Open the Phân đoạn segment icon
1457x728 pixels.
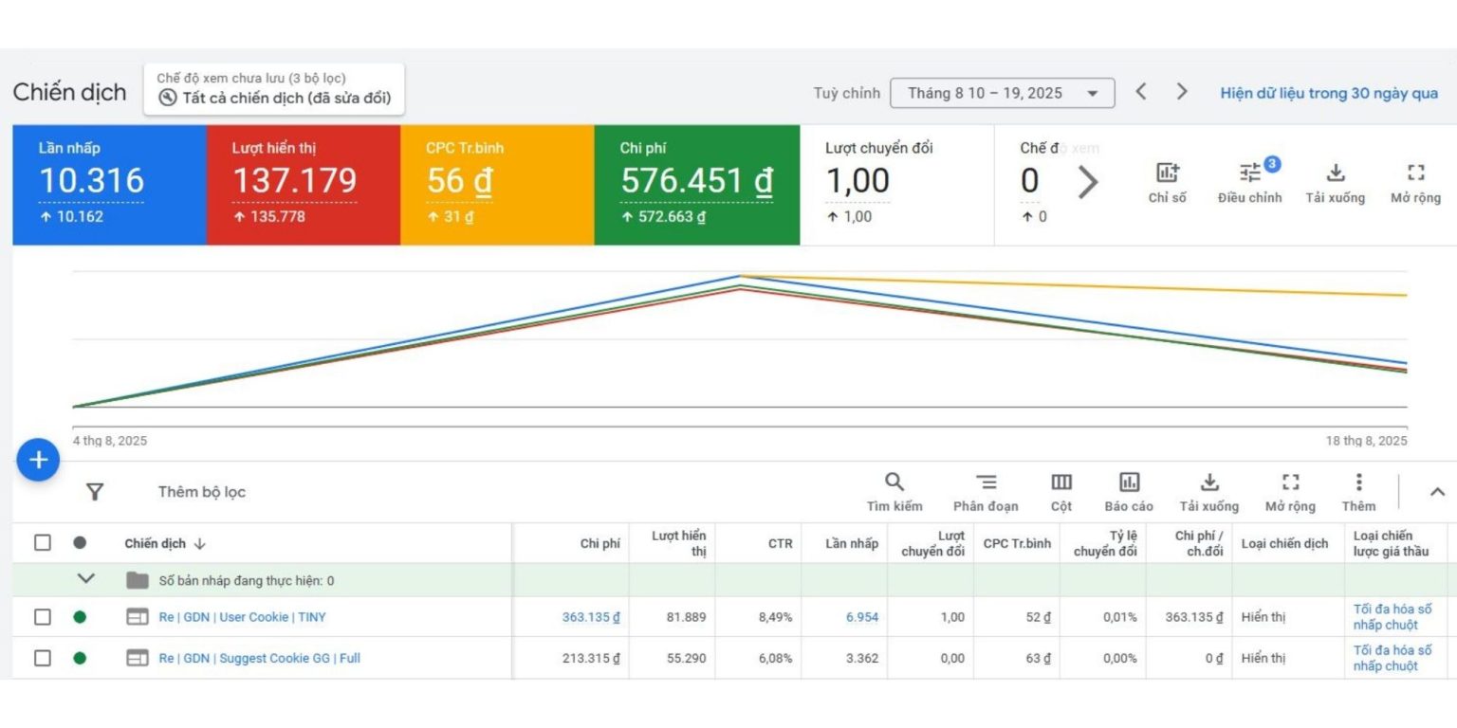tap(987, 482)
